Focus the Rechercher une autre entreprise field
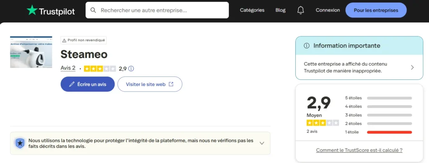The height and width of the screenshot is (163, 429). [157, 10]
